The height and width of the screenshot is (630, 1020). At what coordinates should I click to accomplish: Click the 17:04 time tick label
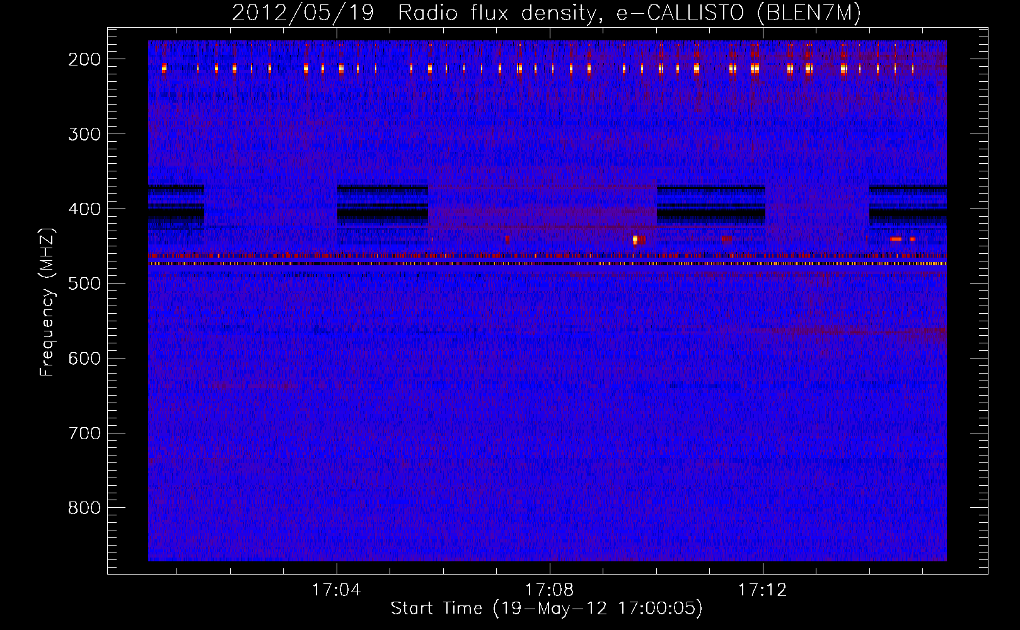click(337, 590)
